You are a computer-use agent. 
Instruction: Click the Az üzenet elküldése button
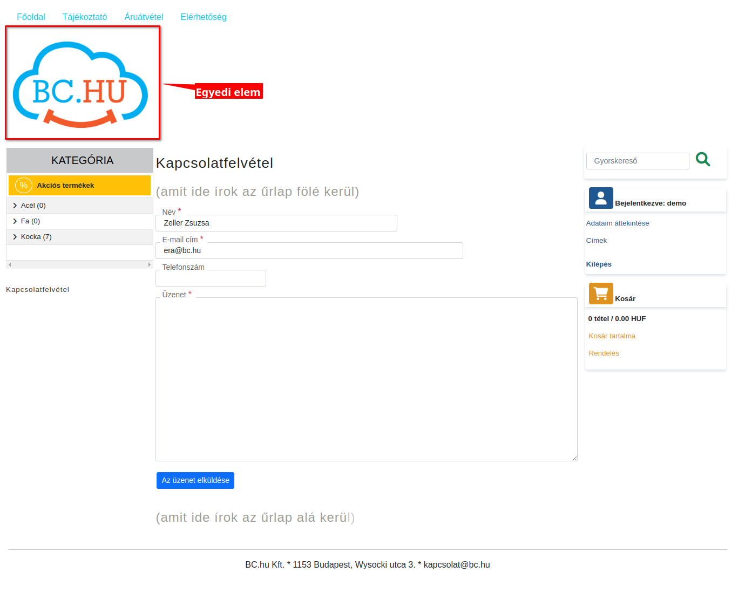[x=195, y=480]
